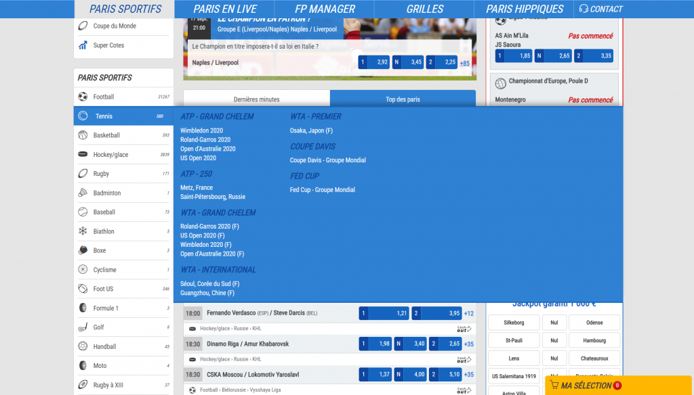Click the Super Cotes chart icon
Screen dimensions: 694x395
point(83,45)
